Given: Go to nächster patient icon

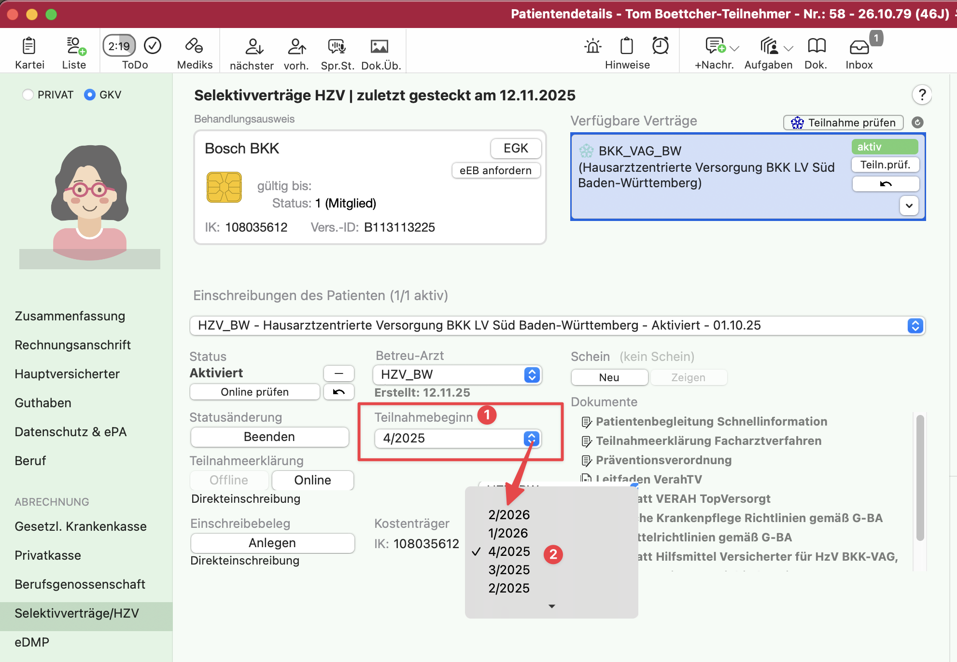Looking at the screenshot, I should [x=253, y=46].
